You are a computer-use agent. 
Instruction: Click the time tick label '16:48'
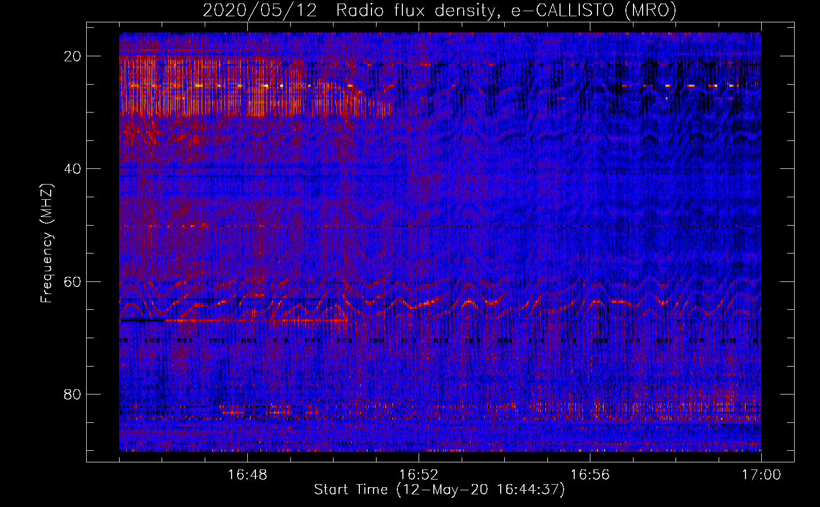(247, 475)
